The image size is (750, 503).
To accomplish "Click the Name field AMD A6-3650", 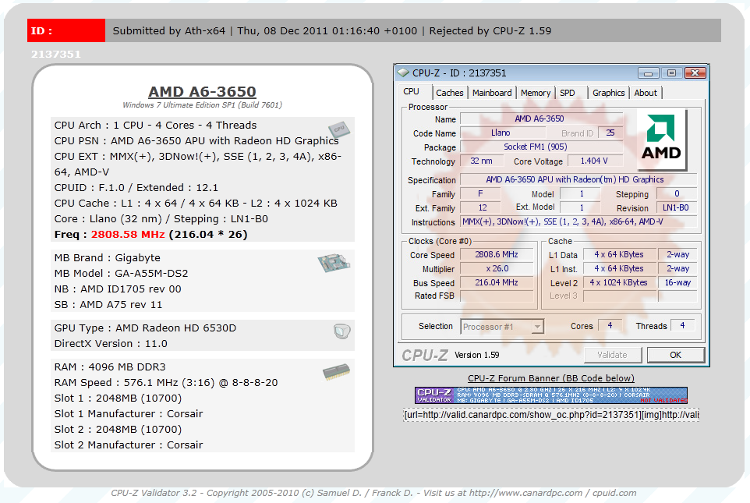I will pos(540,119).
